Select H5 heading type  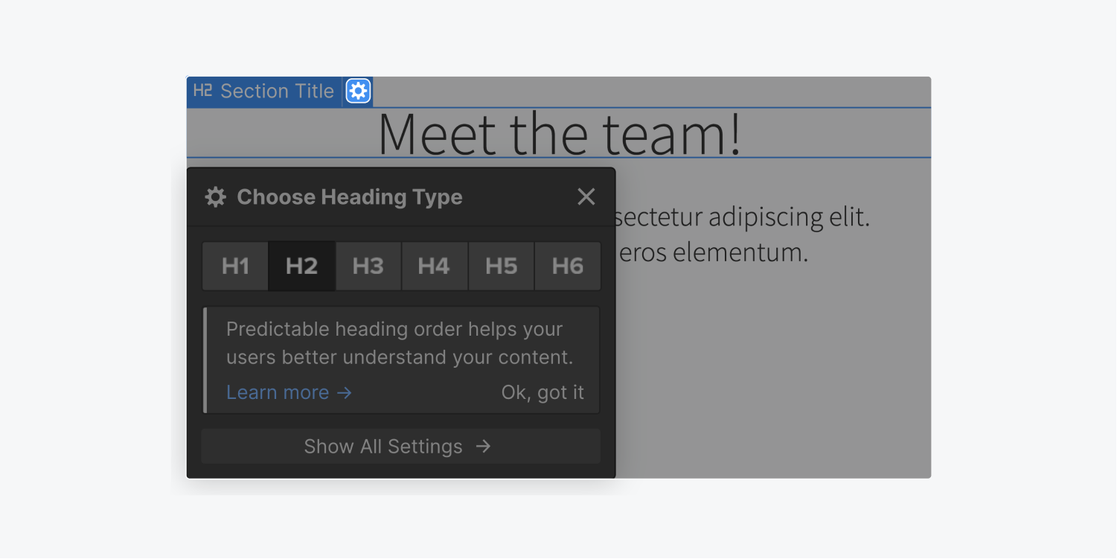[x=501, y=266]
